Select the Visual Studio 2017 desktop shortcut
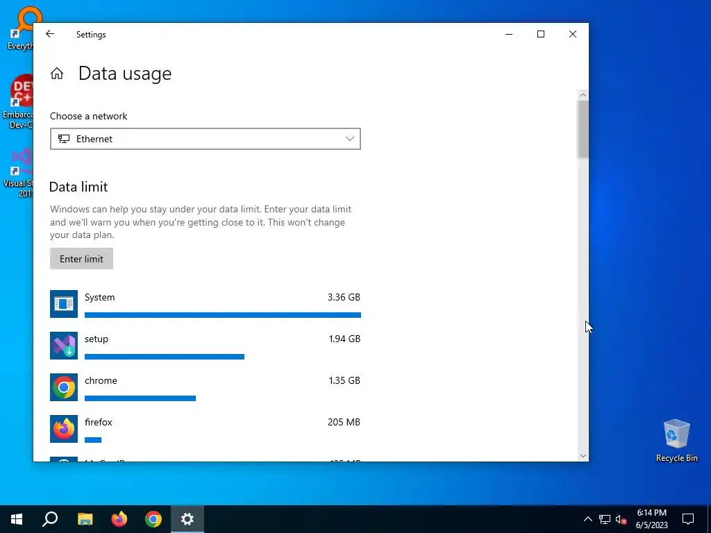 coord(19,172)
